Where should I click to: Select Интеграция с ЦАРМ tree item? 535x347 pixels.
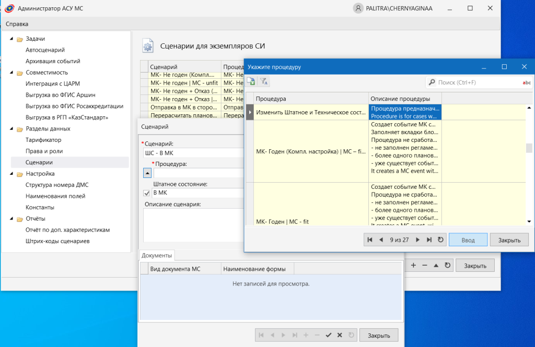pos(53,83)
